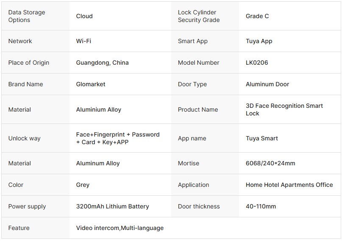This screenshot has width=342, height=241.
Task: Select the 'Aluminum Door' value
Action: pos(267,84)
